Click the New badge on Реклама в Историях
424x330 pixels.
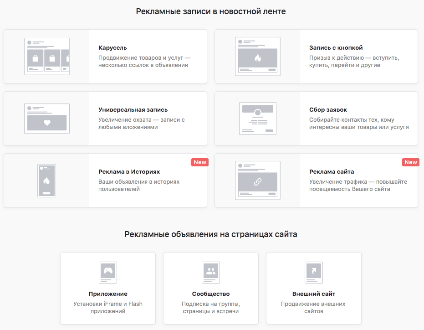[x=200, y=162]
